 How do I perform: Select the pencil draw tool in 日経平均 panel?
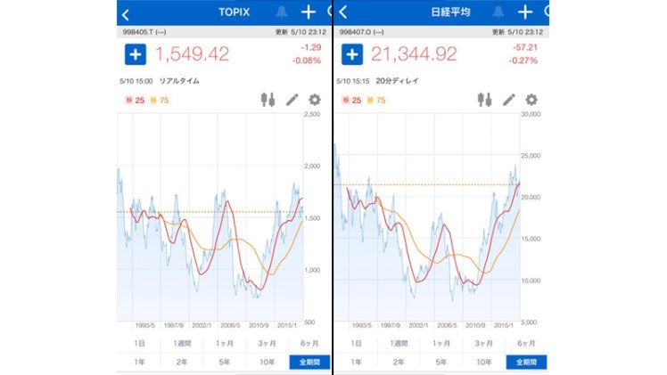509,100
